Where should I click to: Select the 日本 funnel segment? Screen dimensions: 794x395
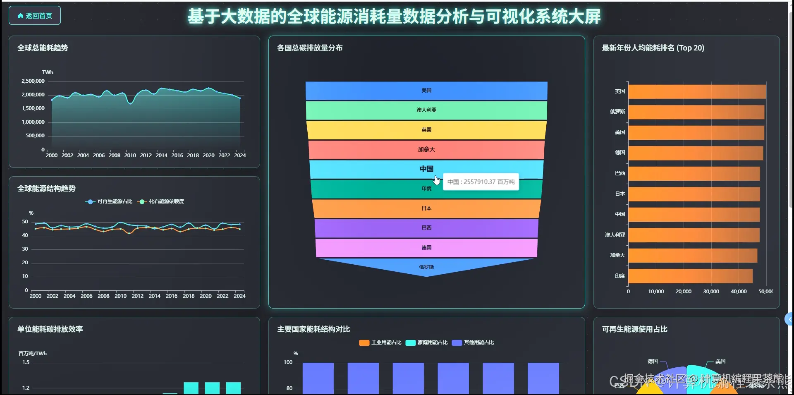click(x=426, y=208)
